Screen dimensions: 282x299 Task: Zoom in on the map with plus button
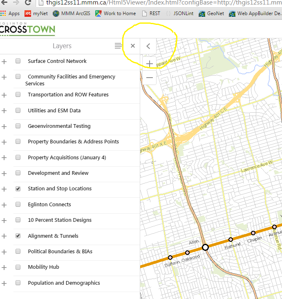[150, 64]
